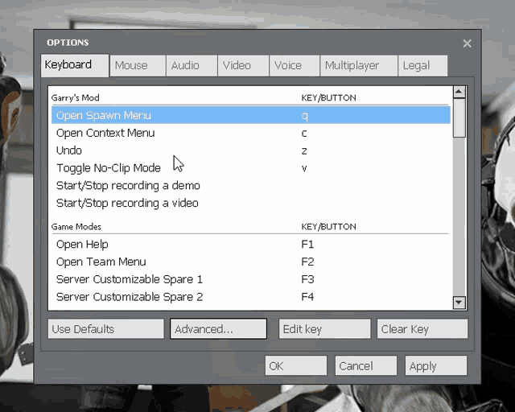
Task: Cancel the Options dialog
Action: tap(366, 365)
